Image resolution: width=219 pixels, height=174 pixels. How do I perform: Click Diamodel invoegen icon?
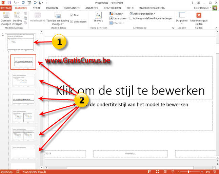coord(6,15)
